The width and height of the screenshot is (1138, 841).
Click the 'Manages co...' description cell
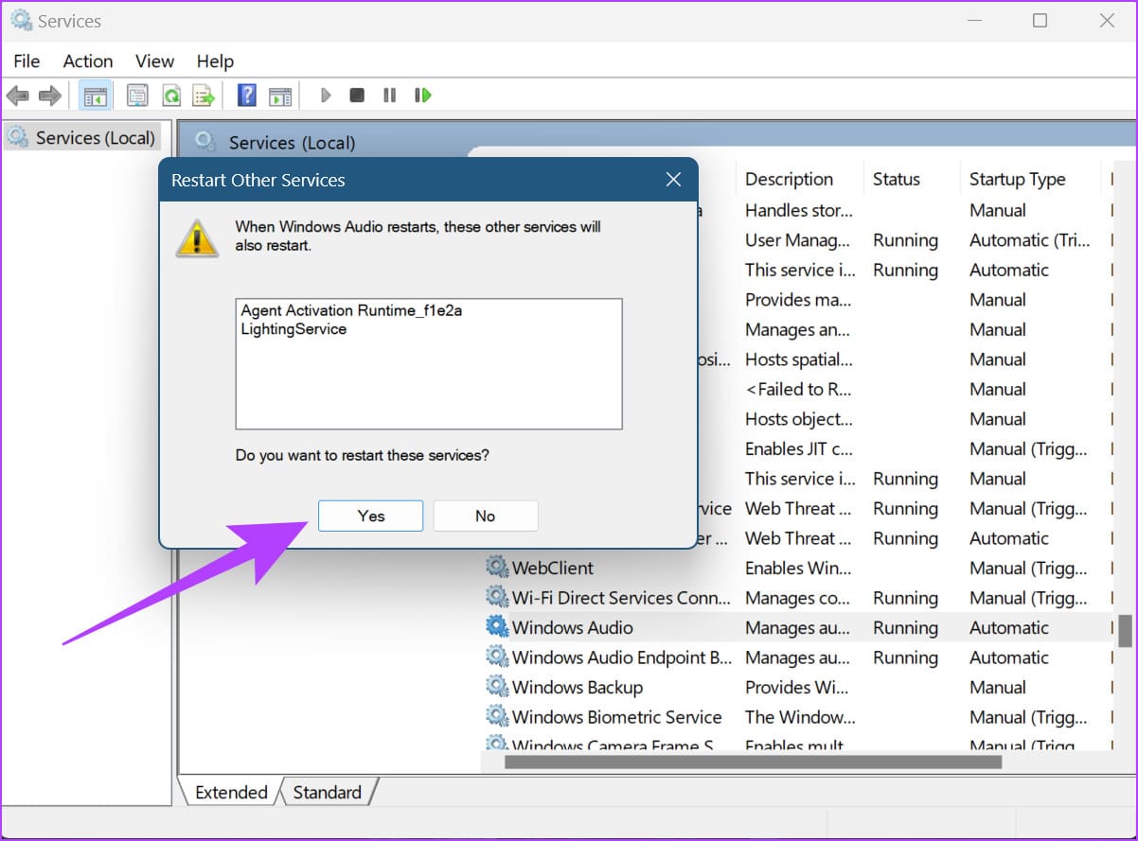(x=798, y=598)
